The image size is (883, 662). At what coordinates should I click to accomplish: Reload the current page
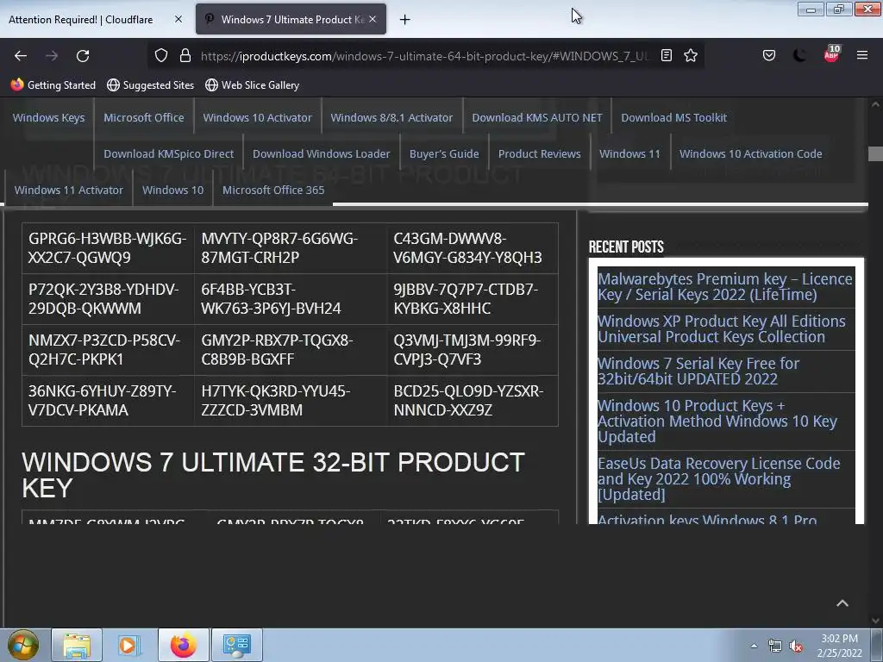(x=83, y=56)
